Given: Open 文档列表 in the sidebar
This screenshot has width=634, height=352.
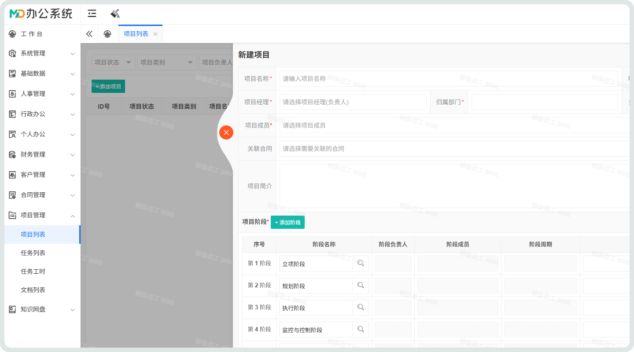Looking at the screenshot, I should coord(33,290).
